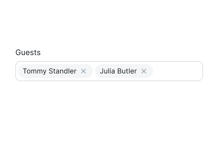Clear guest Julia Butler using its cross
This screenshot has width=220, height=151.
tap(144, 71)
